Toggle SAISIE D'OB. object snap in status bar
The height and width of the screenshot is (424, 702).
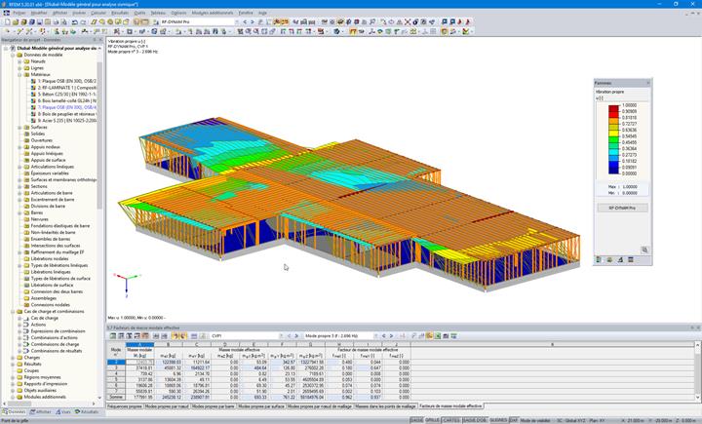click(x=475, y=420)
